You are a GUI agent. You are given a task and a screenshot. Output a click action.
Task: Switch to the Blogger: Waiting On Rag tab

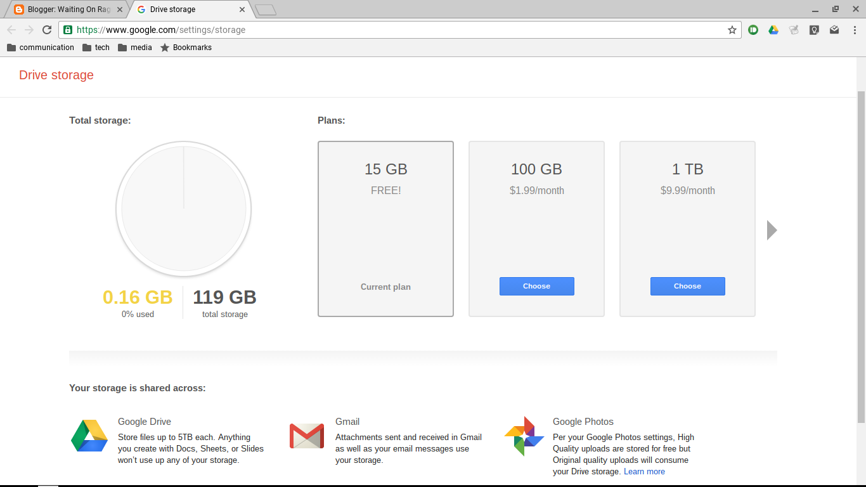[63, 10]
